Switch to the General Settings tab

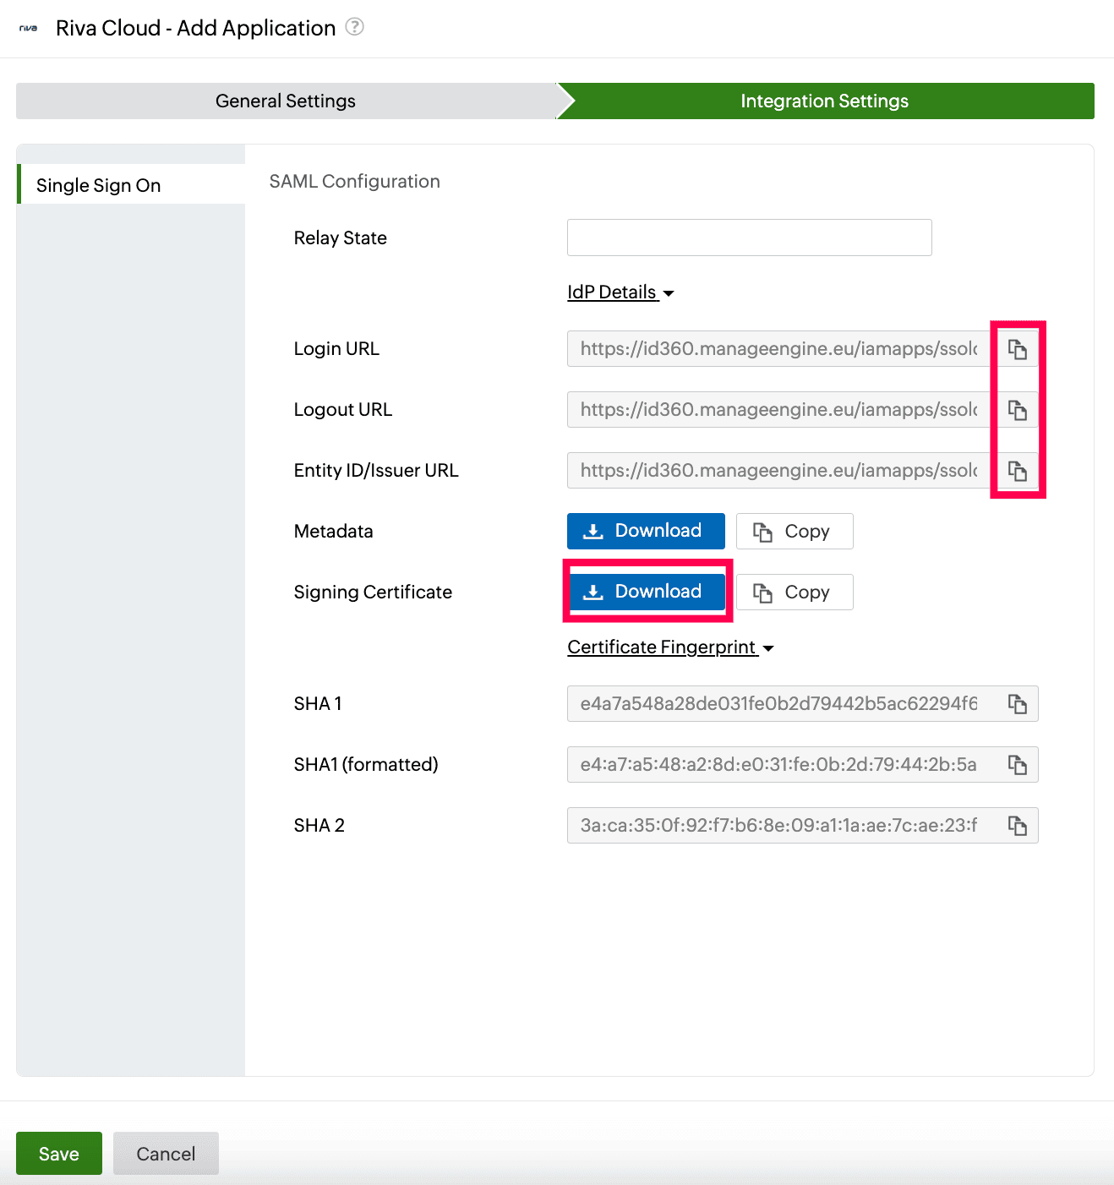point(285,101)
